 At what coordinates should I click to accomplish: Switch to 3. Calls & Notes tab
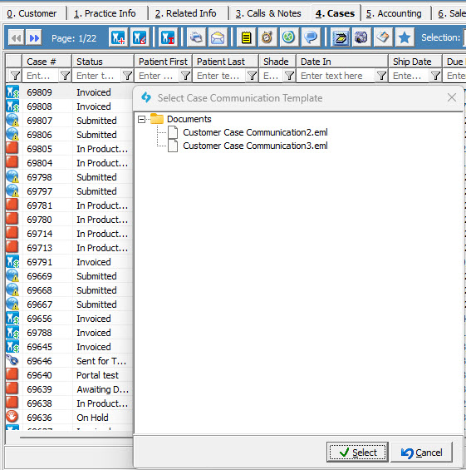click(268, 13)
